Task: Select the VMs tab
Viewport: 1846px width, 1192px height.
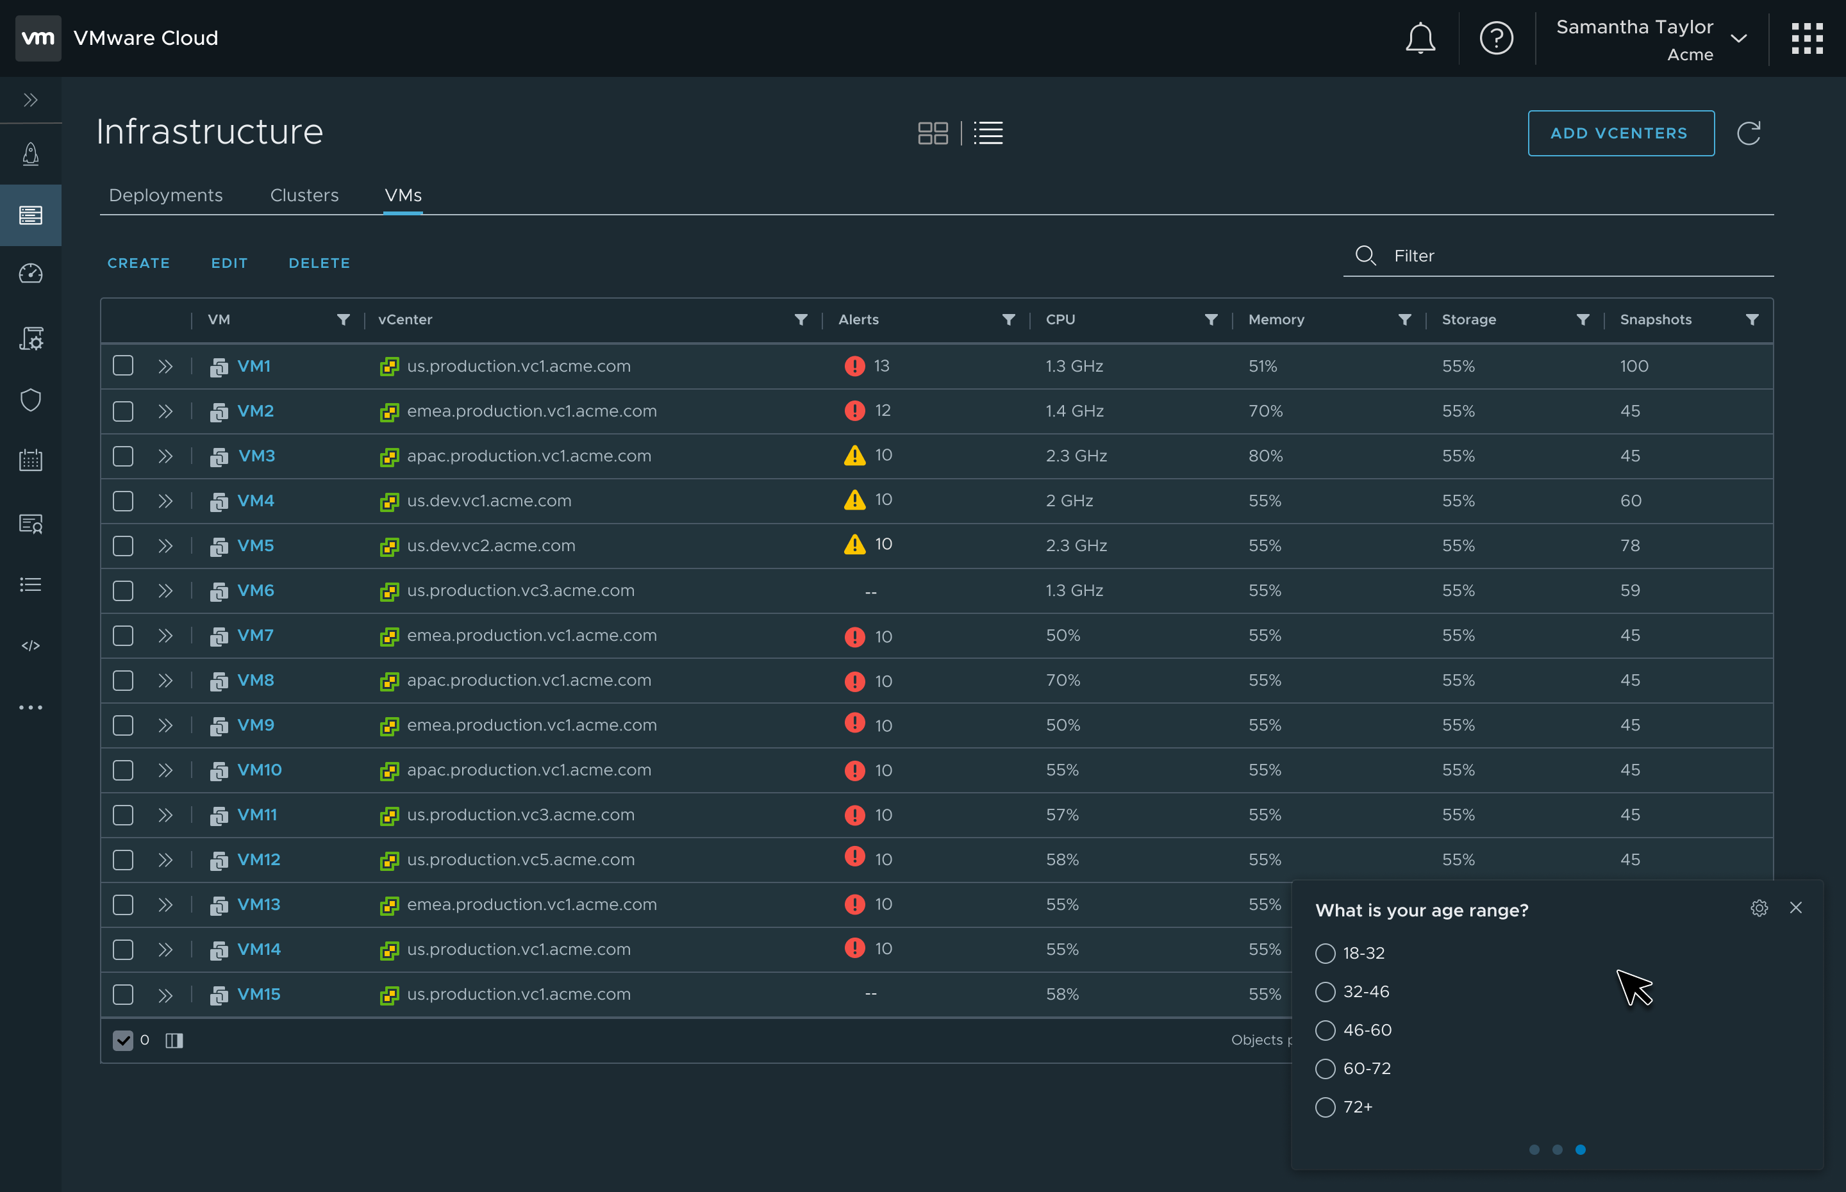Action: [x=403, y=195]
